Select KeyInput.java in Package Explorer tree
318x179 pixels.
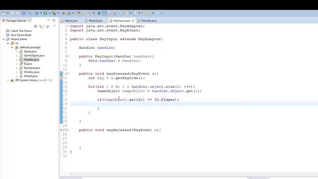pos(32,68)
